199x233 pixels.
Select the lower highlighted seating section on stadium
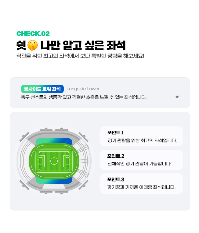(x=54, y=180)
